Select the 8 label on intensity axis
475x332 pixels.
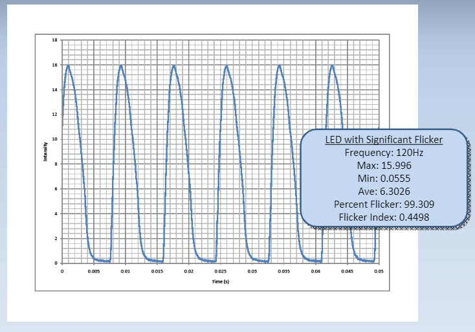[56, 164]
